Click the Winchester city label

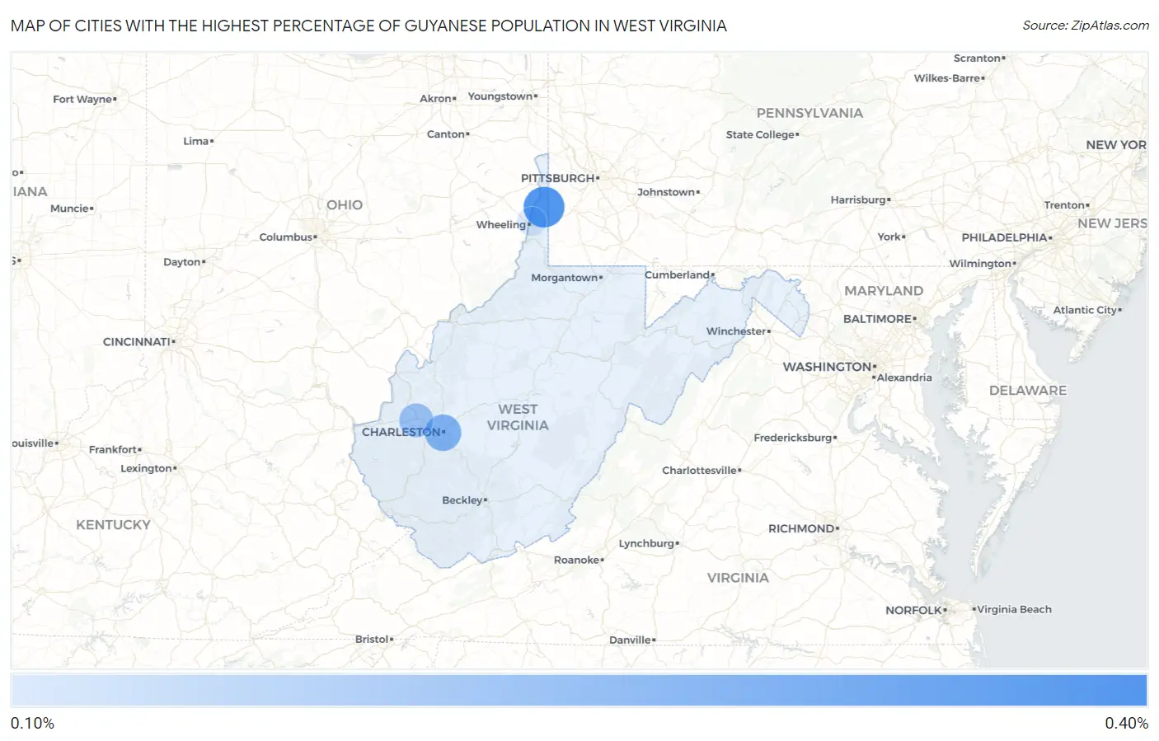coord(737,331)
